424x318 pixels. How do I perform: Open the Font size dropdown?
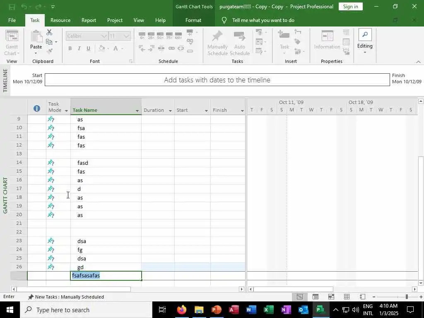pos(126,36)
